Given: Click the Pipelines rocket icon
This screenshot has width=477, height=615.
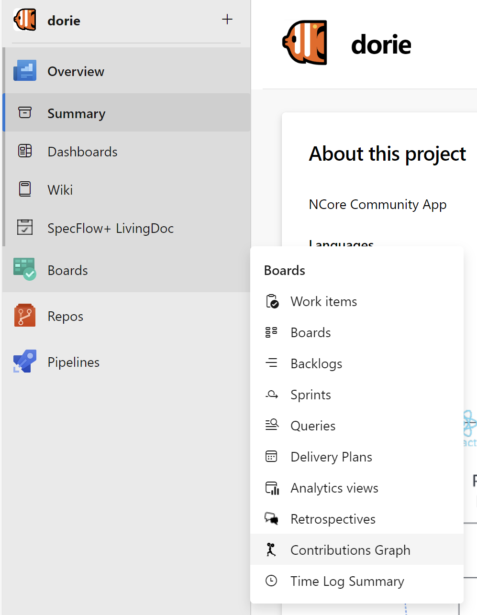Looking at the screenshot, I should (25, 362).
